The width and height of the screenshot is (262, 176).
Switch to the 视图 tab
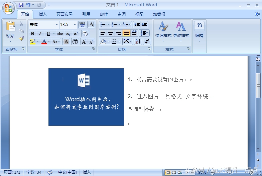(139, 14)
